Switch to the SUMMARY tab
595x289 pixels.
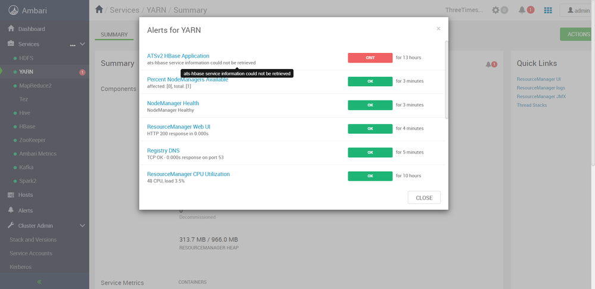(x=114, y=34)
